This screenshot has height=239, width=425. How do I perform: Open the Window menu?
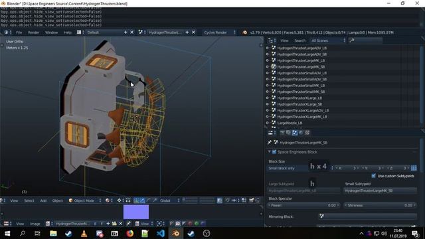pos(52,33)
